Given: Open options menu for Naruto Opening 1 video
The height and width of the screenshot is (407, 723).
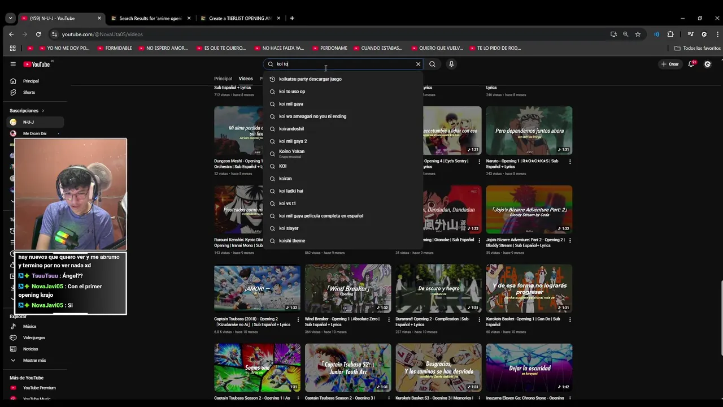Looking at the screenshot, I should click(570, 162).
